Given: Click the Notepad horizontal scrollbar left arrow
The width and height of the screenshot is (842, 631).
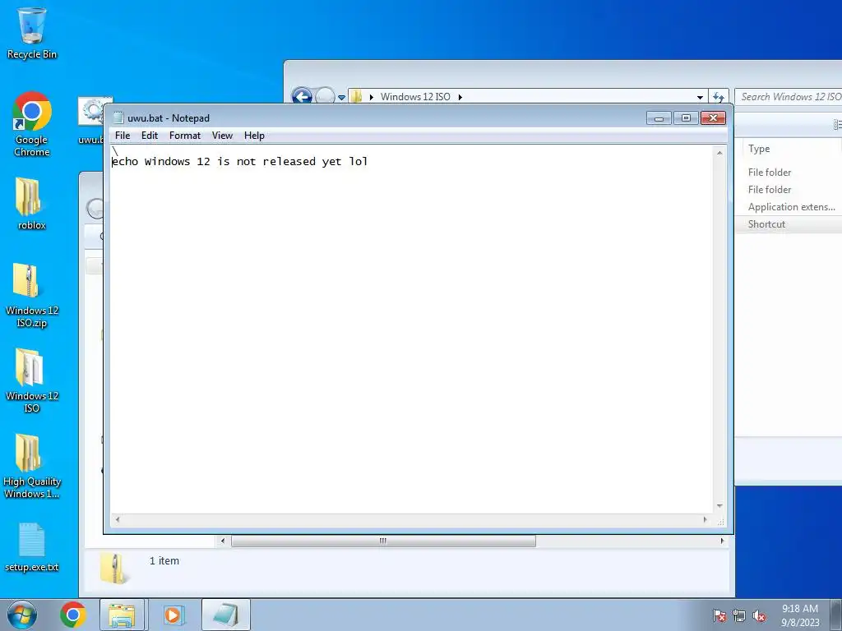Looking at the screenshot, I should (118, 519).
